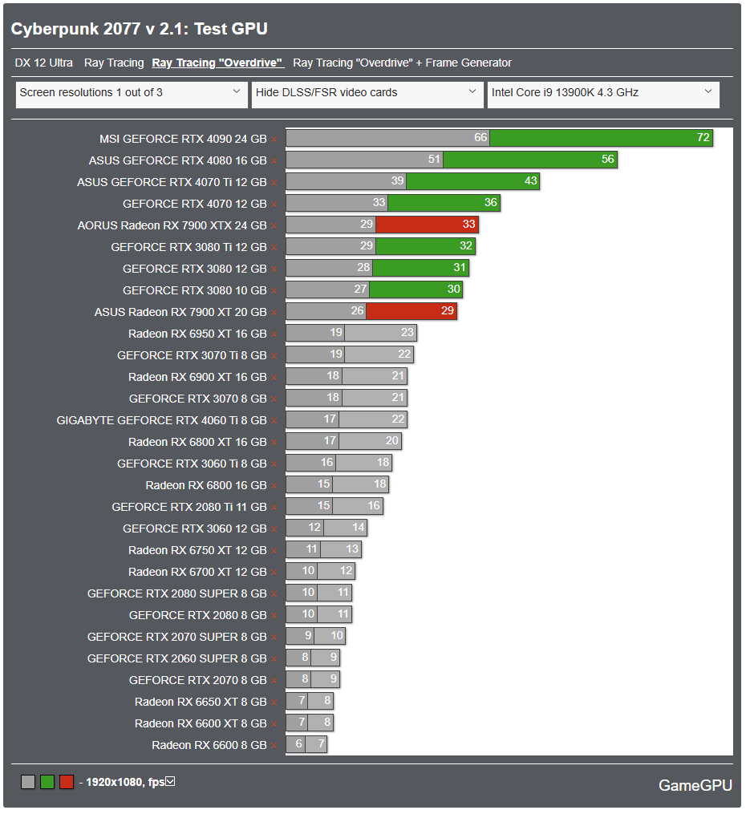Toggle the 1920x1080 fps checkbox

coord(170,781)
